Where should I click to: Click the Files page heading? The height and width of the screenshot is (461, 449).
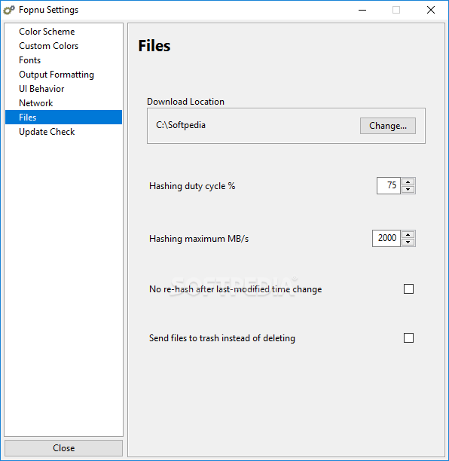154,46
